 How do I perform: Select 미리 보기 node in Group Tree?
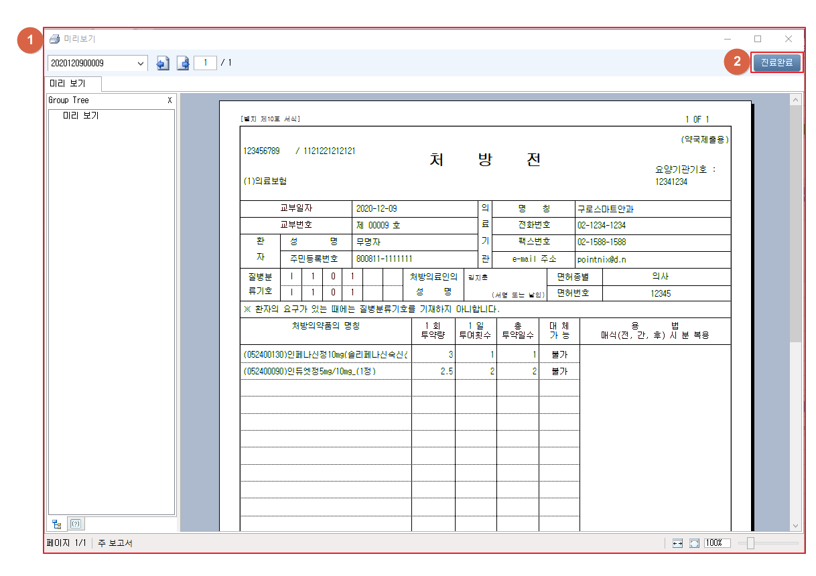pos(80,116)
